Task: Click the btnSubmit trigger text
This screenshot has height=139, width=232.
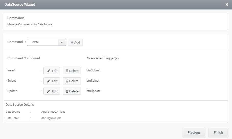Action: pyautogui.click(x=93, y=70)
